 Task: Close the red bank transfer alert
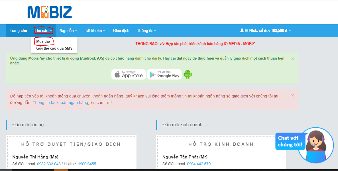(x=292, y=95)
